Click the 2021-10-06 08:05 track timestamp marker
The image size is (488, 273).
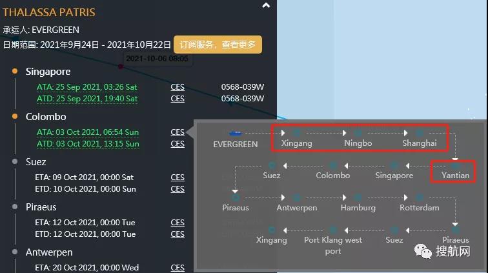point(157,59)
